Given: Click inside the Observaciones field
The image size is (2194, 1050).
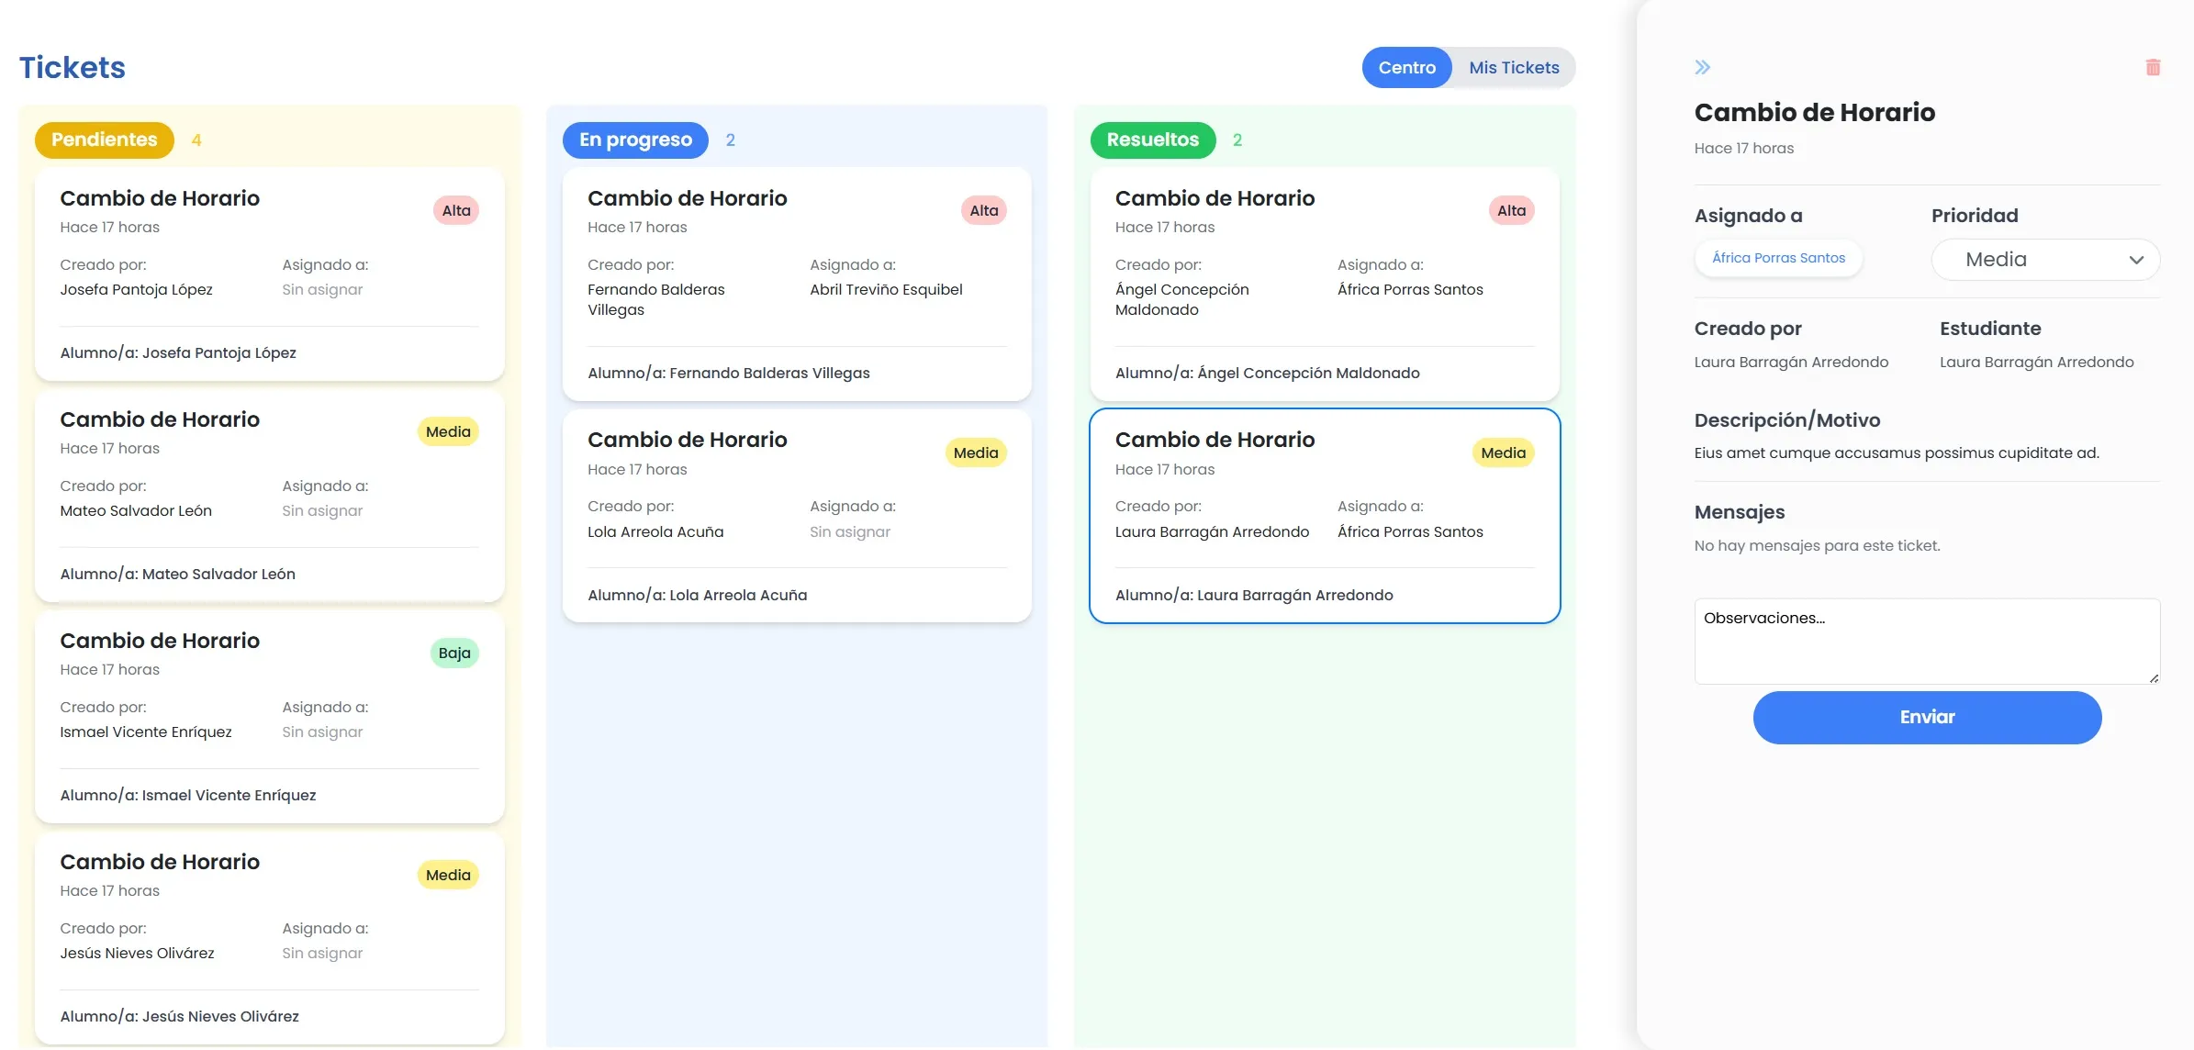Looking at the screenshot, I should coord(1926,641).
